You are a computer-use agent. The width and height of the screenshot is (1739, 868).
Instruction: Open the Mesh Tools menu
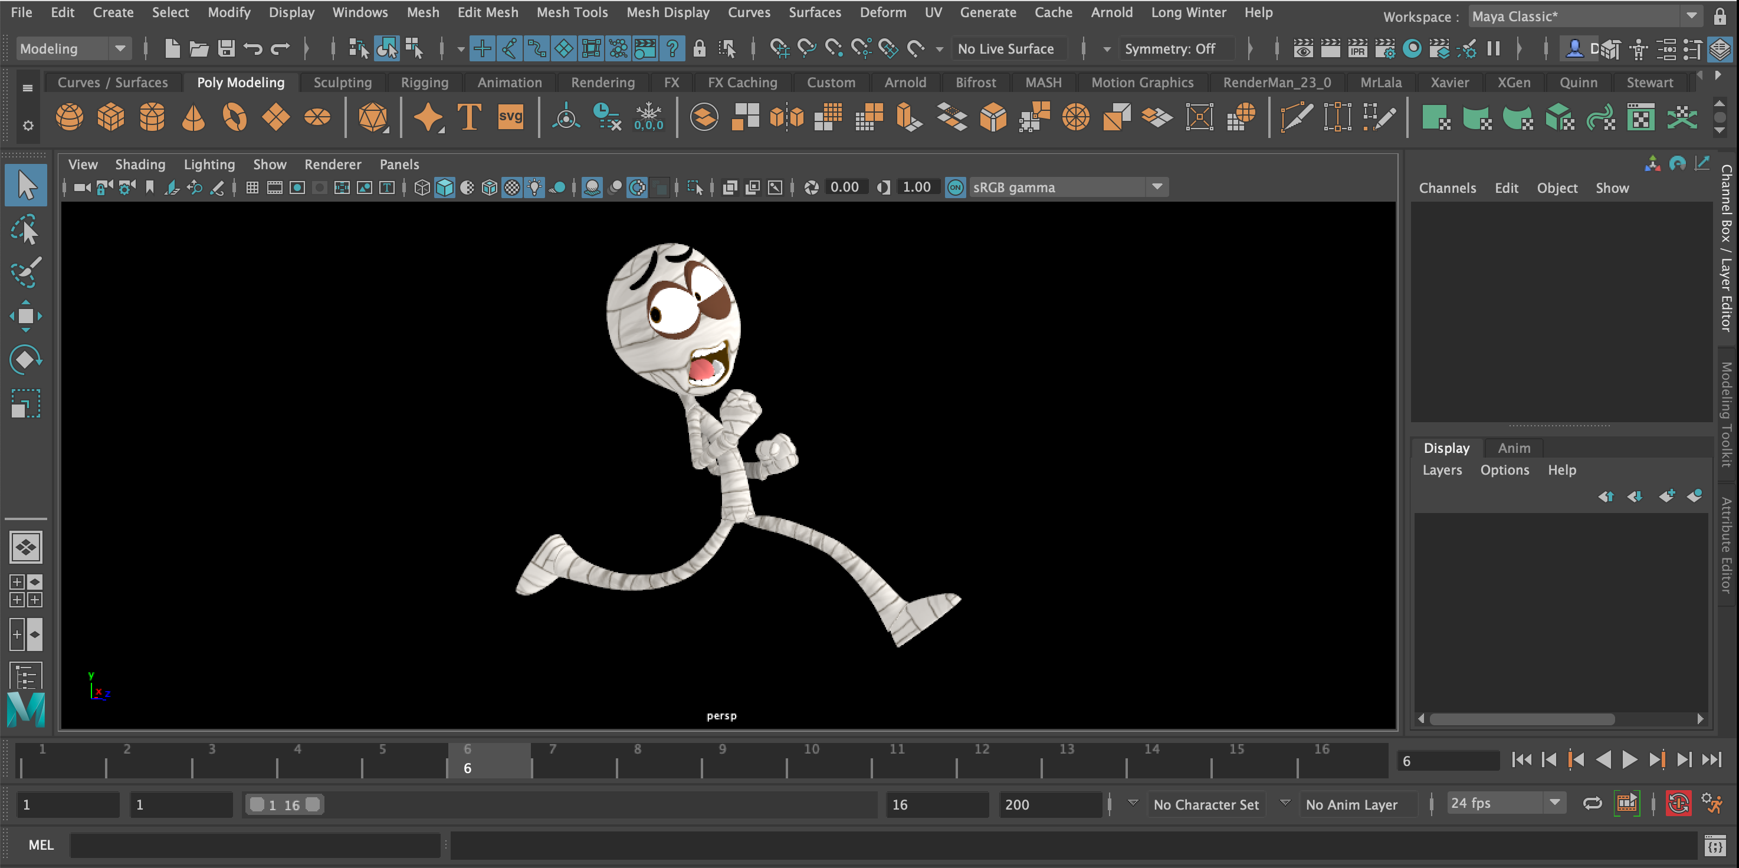(x=572, y=12)
